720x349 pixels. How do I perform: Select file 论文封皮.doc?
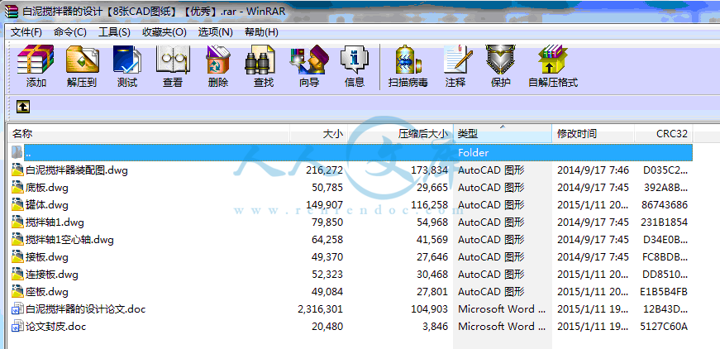(55, 327)
